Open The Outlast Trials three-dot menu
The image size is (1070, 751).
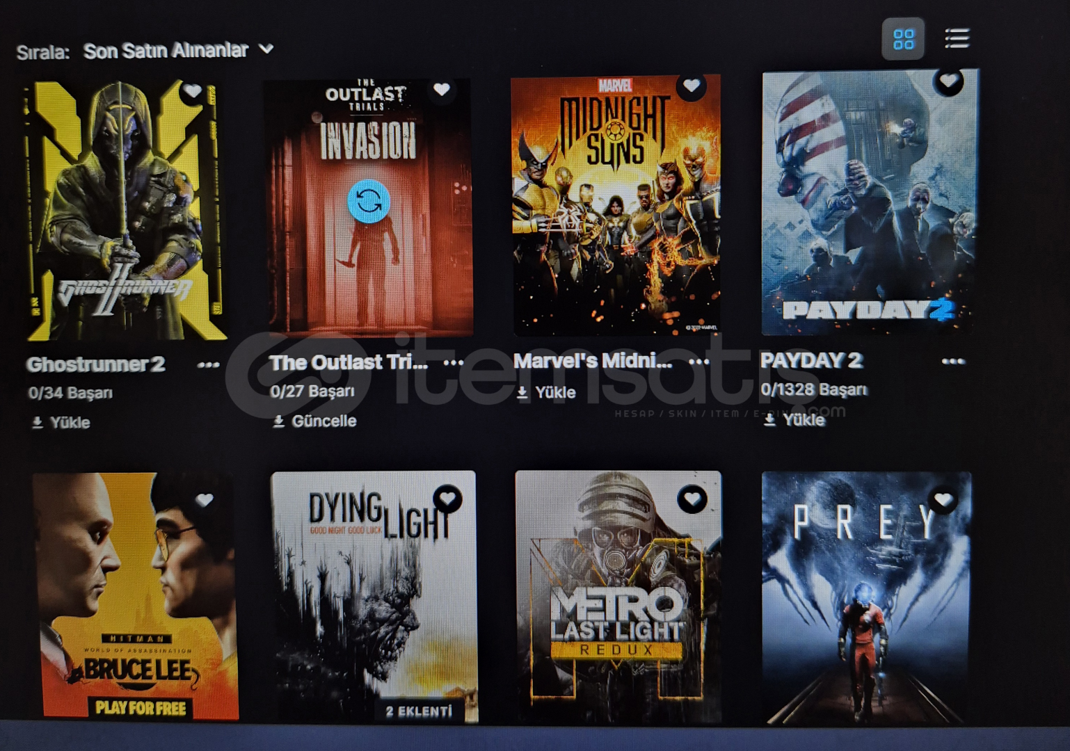click(453, 362)
